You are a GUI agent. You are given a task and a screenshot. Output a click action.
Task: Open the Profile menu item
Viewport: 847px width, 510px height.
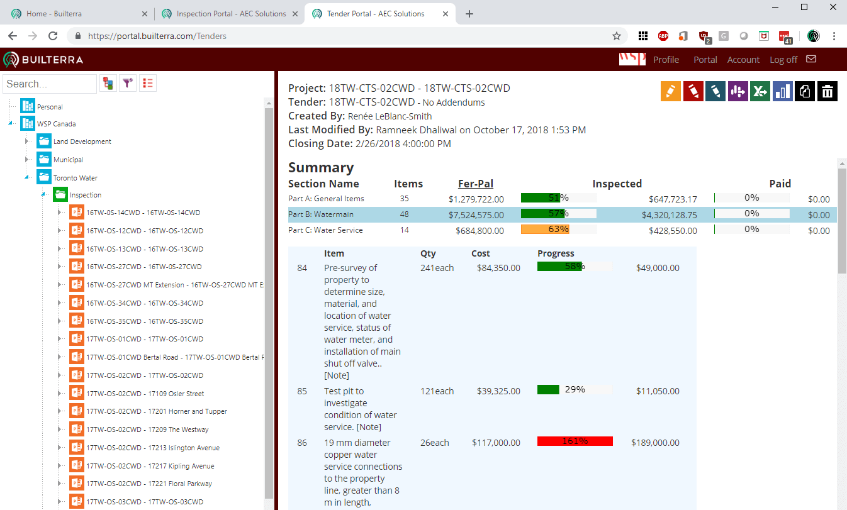point(666,60)
